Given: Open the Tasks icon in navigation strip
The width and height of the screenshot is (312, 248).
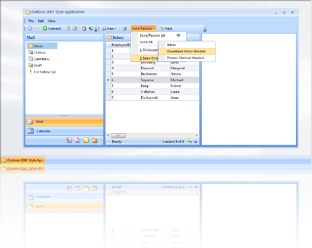Looking at the screenshot, I should coord(77,140).
